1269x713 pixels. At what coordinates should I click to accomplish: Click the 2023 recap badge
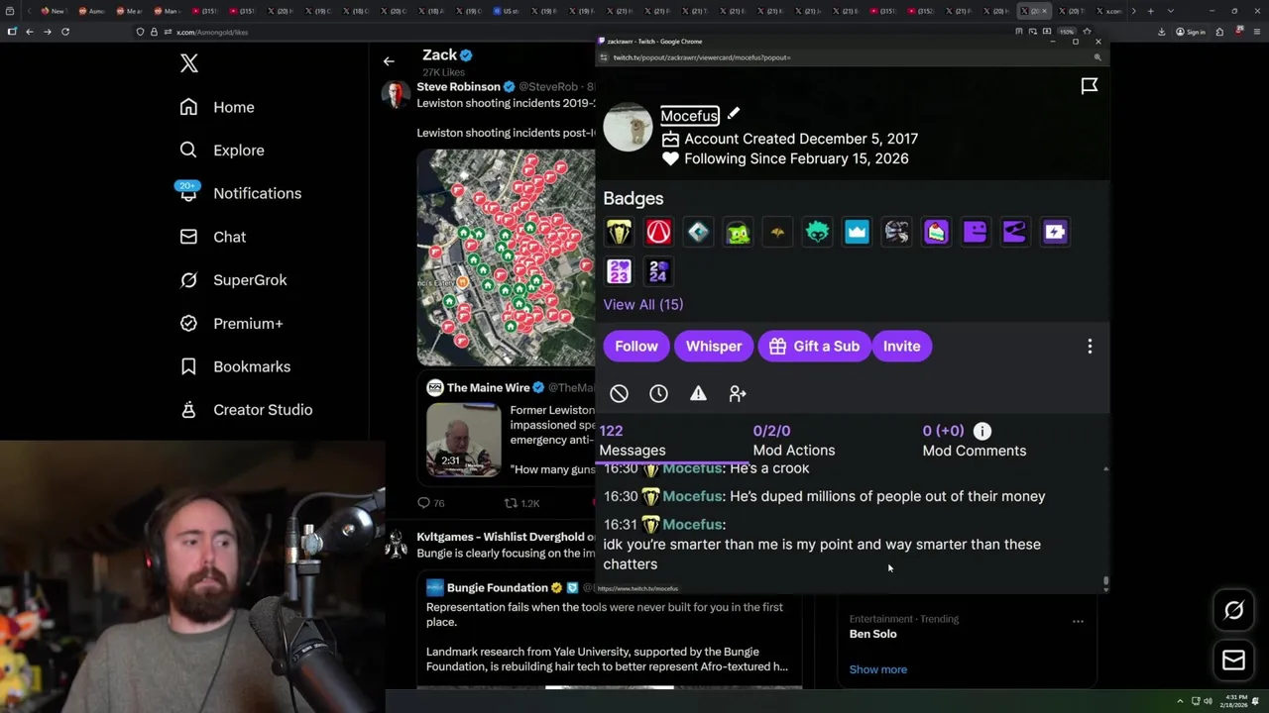pyautogui.click(x=619, y=271)
